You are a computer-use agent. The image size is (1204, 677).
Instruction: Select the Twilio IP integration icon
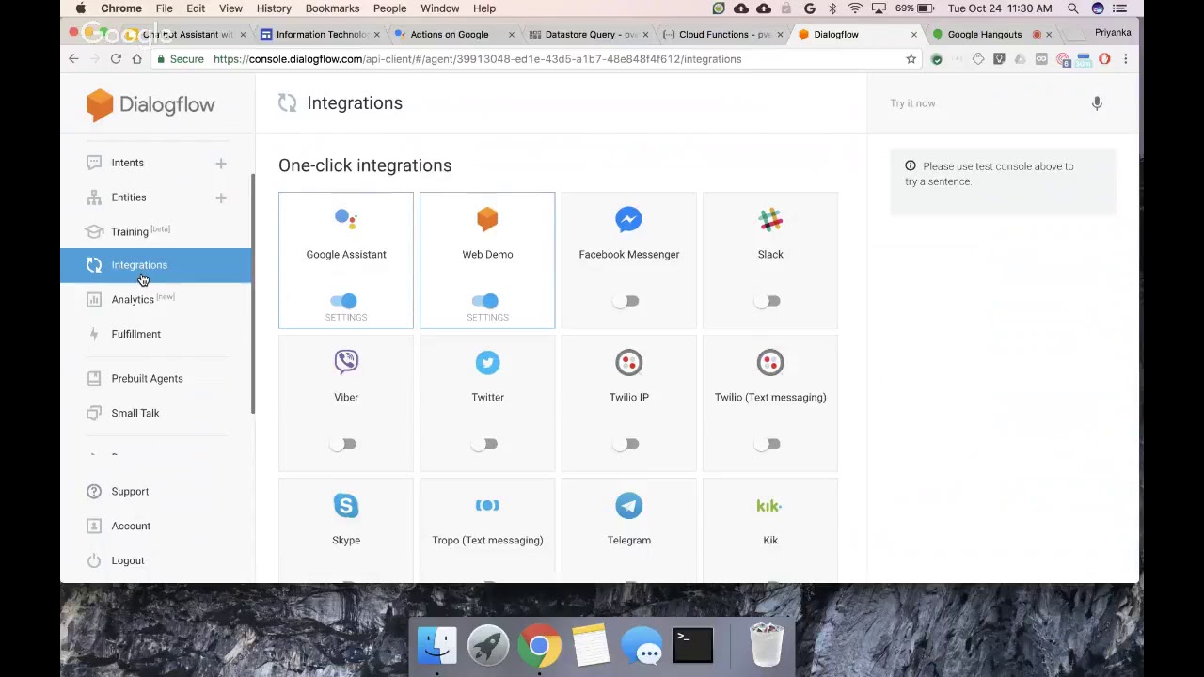click(x=628, y=362)
